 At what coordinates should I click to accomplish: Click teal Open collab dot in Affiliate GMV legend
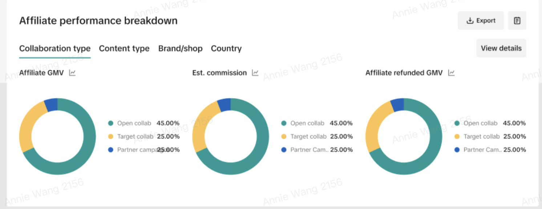pos(111,123)
